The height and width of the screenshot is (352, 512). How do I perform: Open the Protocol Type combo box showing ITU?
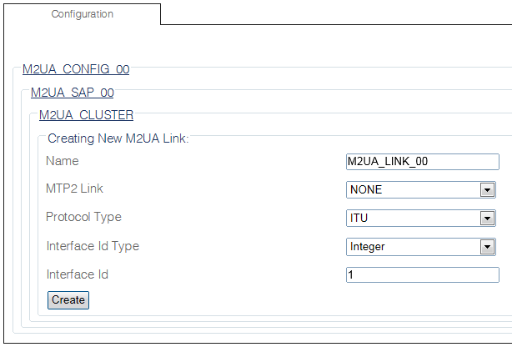pyautogui.click(x=421, y=218)
